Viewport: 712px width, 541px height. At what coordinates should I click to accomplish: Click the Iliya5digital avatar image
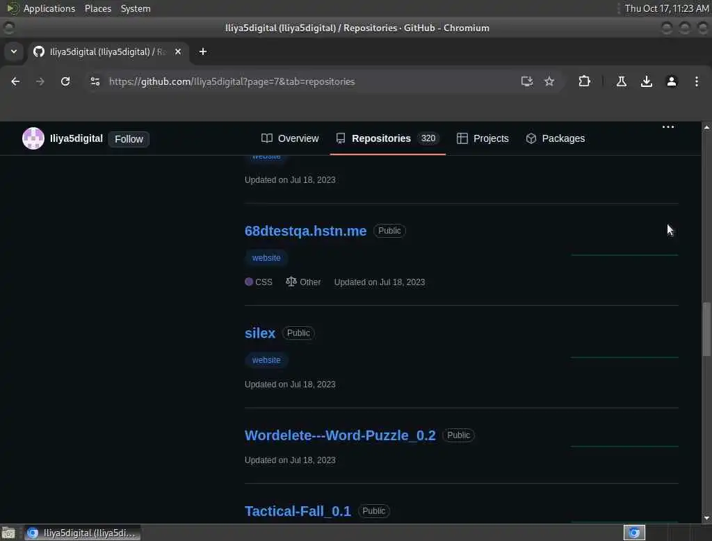33,138
